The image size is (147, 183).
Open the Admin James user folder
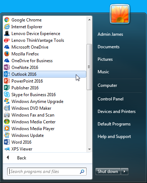110,34
